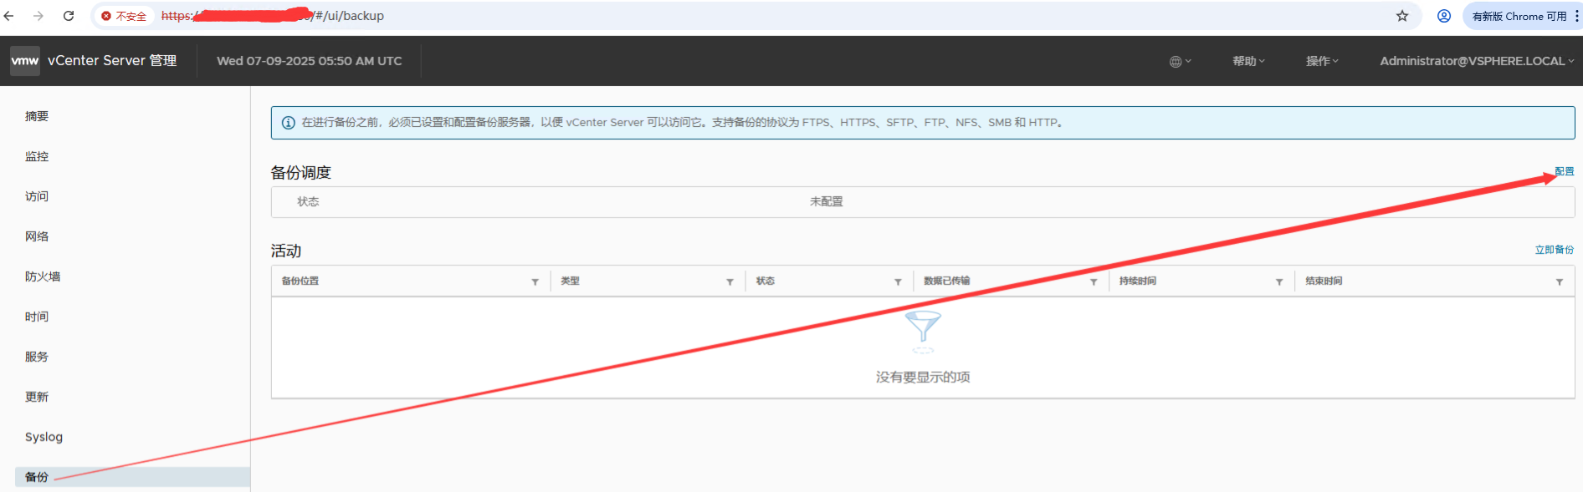The image size is (1583, 492).
Task: Bookmark this page with star icon
Action: (x=1402, y=16)
